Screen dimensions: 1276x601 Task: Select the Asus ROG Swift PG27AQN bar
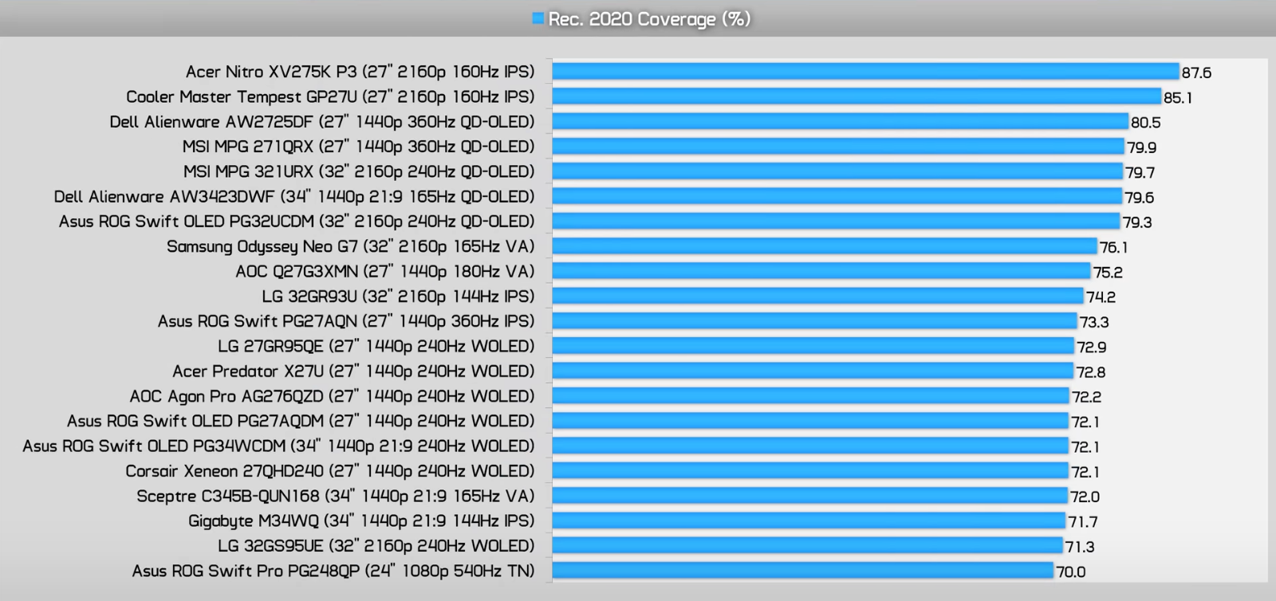814,321
